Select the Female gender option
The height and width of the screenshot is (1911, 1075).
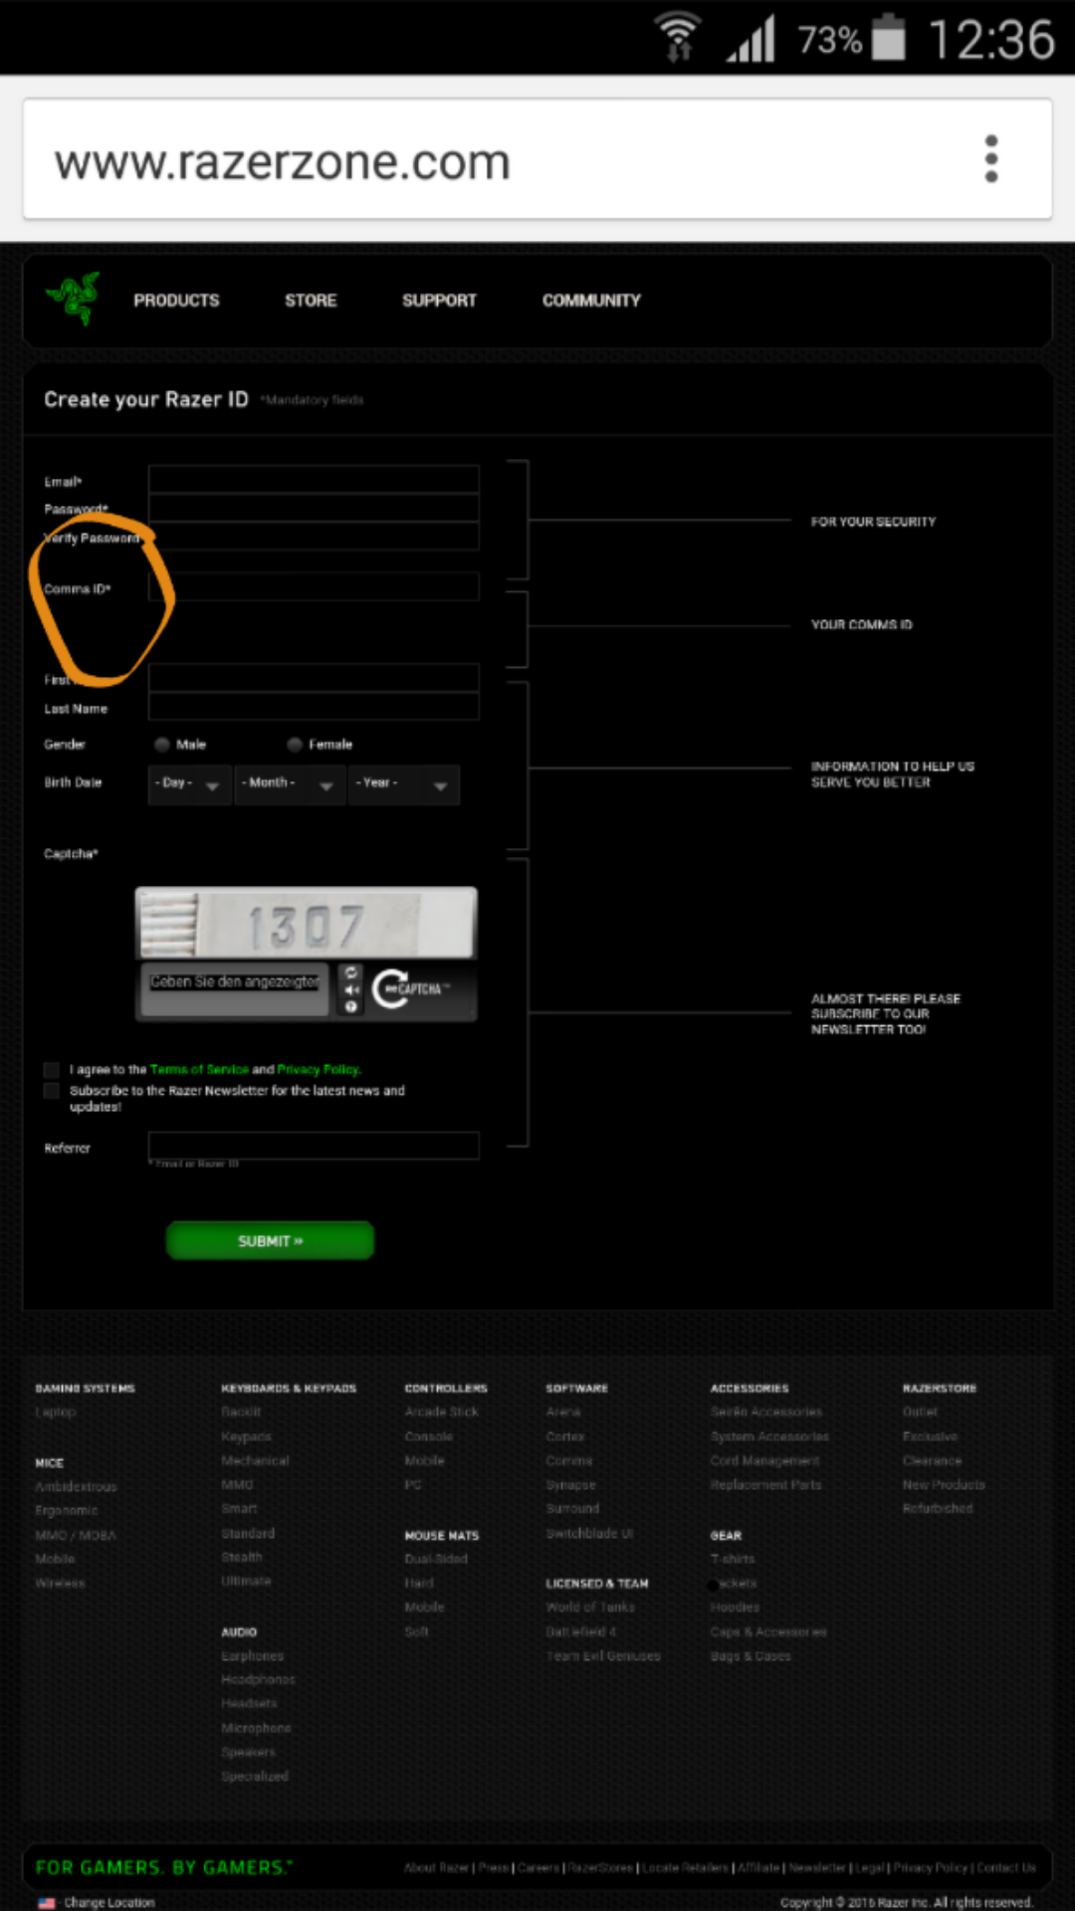(x=295, y=744)
